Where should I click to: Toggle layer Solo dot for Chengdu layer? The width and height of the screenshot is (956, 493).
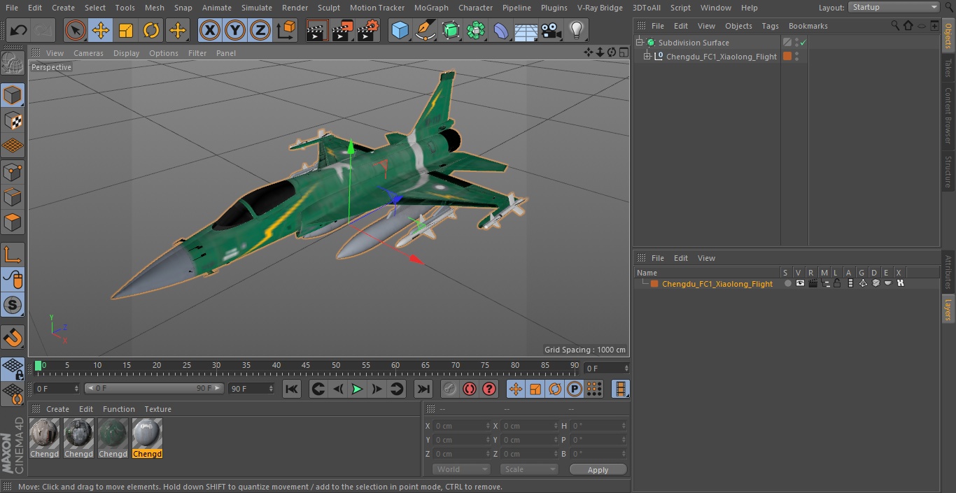click(788, 284)
